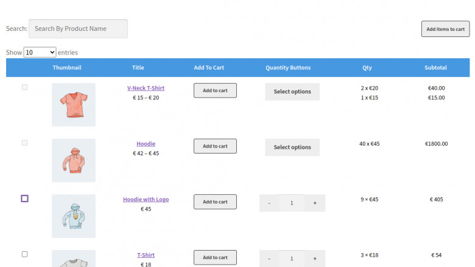
Task: Increase Hoodie with Logo quantity
Action: pyautogui.click(x=315, y=203)
